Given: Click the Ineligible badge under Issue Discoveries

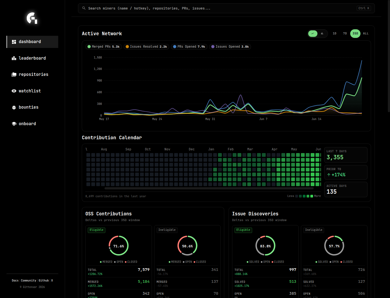Looking at the screenshot, I should point(314,230).
